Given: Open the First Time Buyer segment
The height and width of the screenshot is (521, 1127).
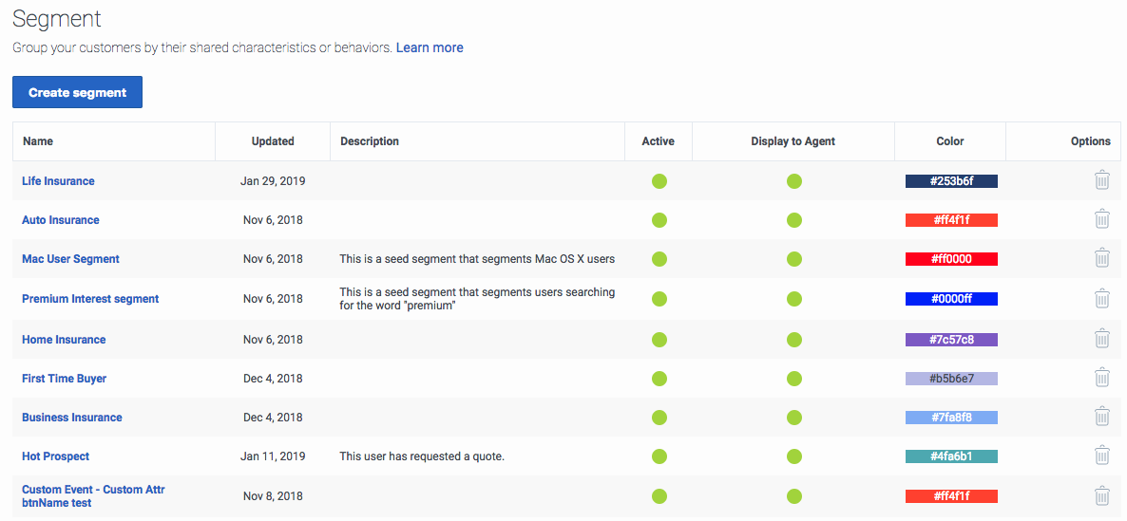Looking at the screenshot, I should click(x=64, y=379).
